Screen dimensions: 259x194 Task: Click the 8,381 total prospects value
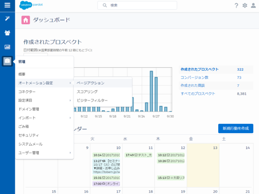pyautogui.click(x=242, y=94)
